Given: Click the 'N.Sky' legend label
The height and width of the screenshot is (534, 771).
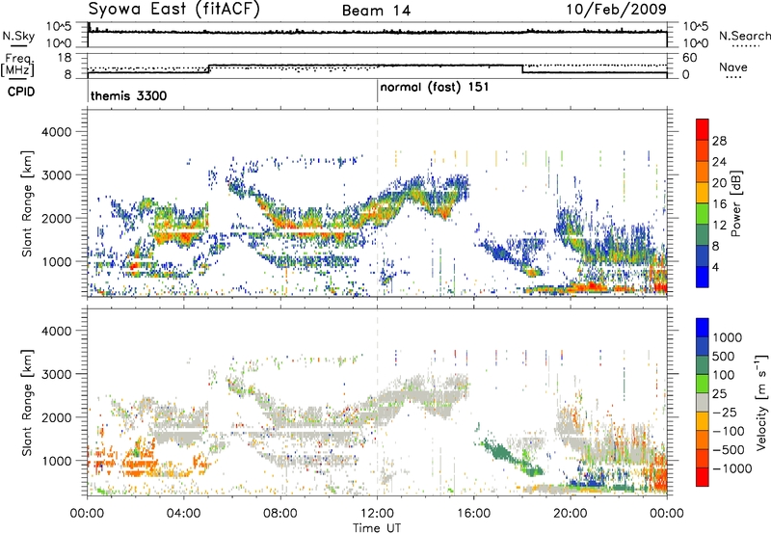Looking at the screenshot, I should pyautogui.click(x=18, y=36).
